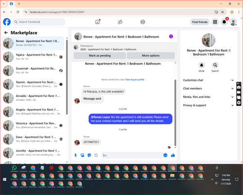The width and height of the screenshot is (243, 195).
Task: Show hidden system tray icons
Action: click(212, 179)
